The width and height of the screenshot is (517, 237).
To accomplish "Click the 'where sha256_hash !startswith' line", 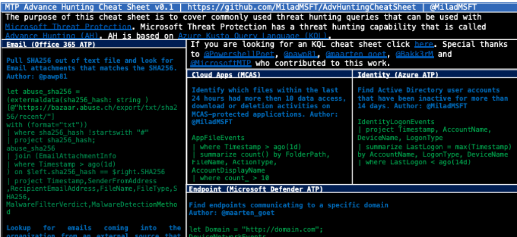I will tap(77, 132).
